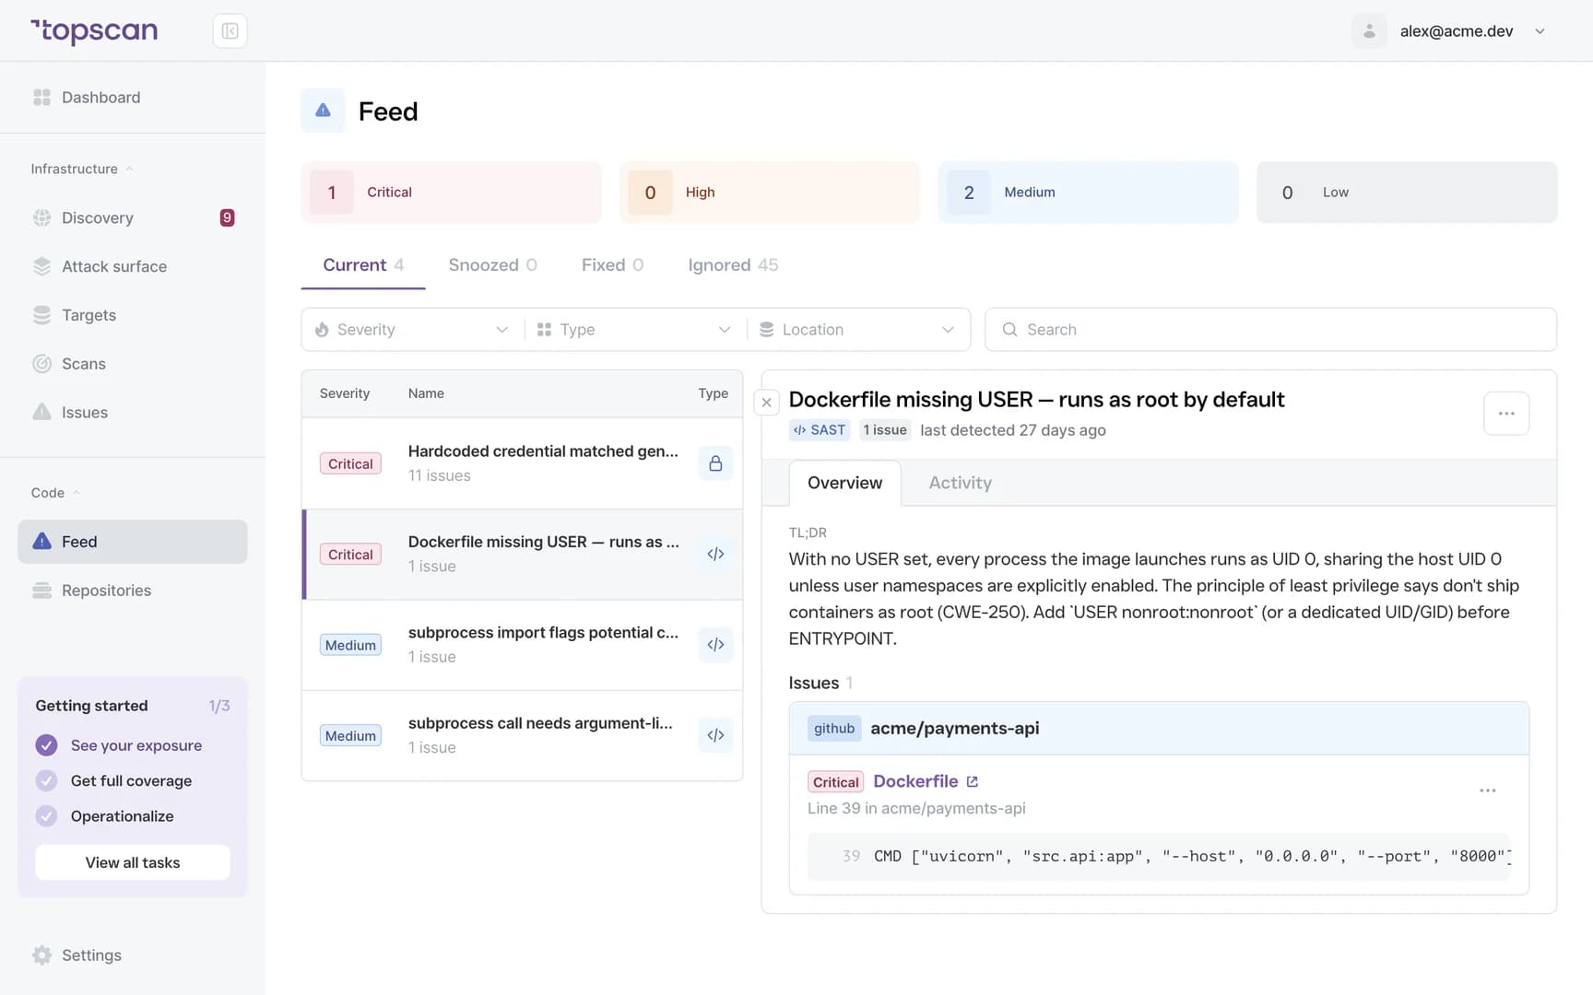Collapse the Code section
Image resolution: width=1593 pixels, height=995 pixels.
pyautogui.click(x=55, y=493)
